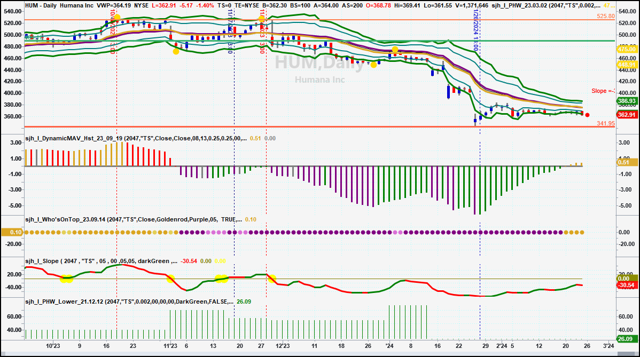Click the Who'sOnTop 0.10 value tag
Screen dimensions: 640x357
[13, 232]
